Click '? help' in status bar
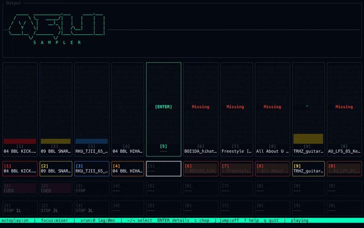This screenshot has width=364, height=228. click(251, 220)
